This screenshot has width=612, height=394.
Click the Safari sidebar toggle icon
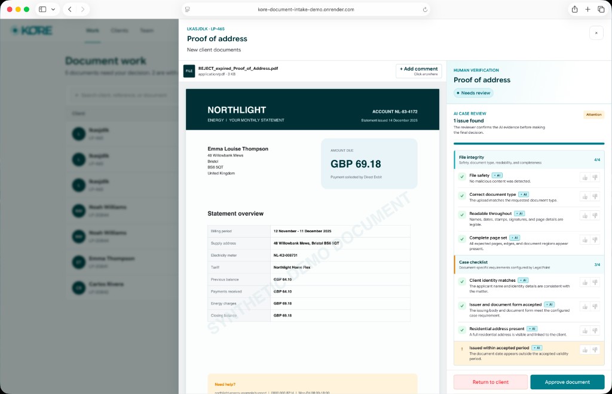click(42, 10)
